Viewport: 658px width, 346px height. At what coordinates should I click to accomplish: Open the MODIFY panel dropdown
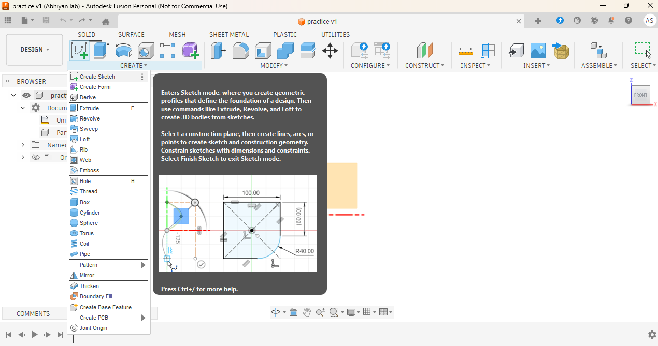point(274,66)
